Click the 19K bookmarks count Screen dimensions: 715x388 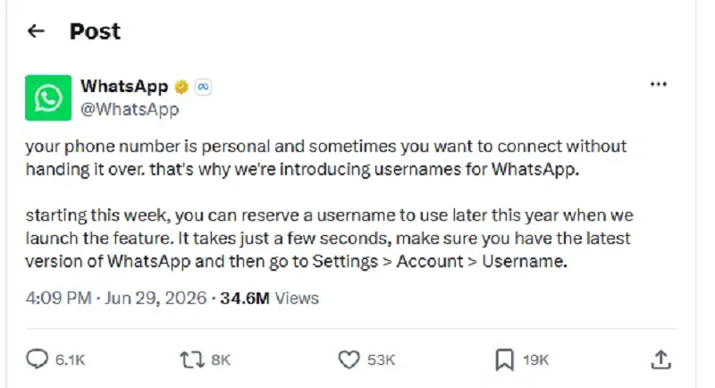[535, 360]
